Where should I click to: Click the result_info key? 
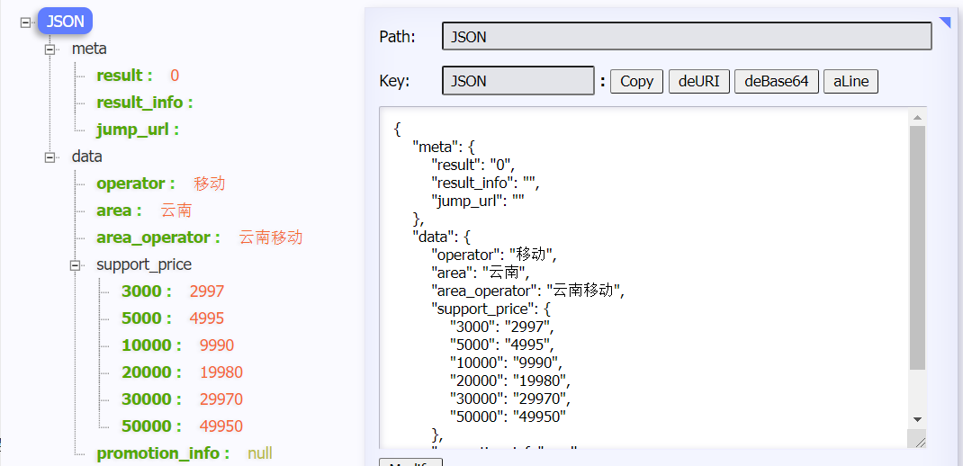144,103
